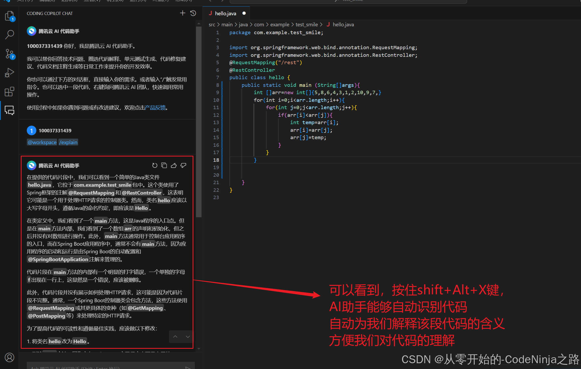Open Source Control view with badge 7
Viewport: 581px width, 369px height.
[x=9, y=54]
